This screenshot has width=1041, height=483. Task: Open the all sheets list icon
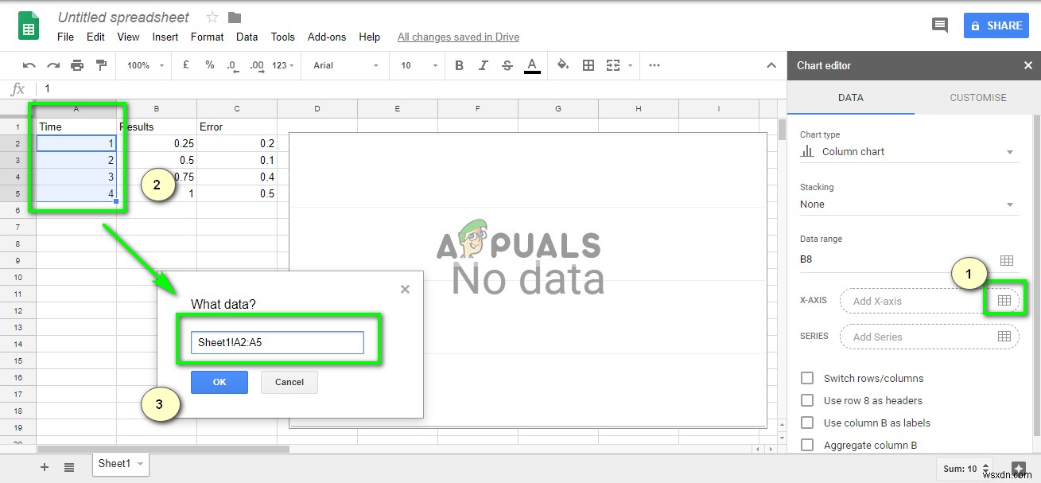[69, 467]
